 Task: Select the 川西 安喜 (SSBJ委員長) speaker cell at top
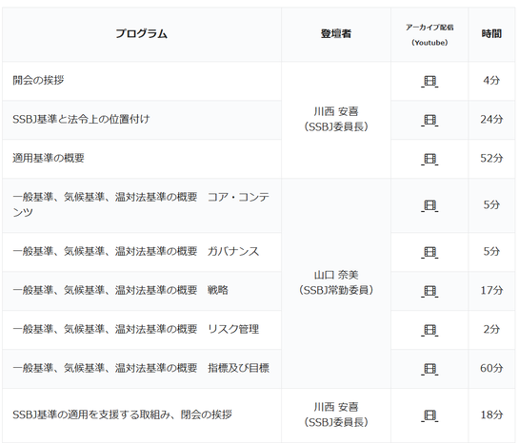coord(336,119)
